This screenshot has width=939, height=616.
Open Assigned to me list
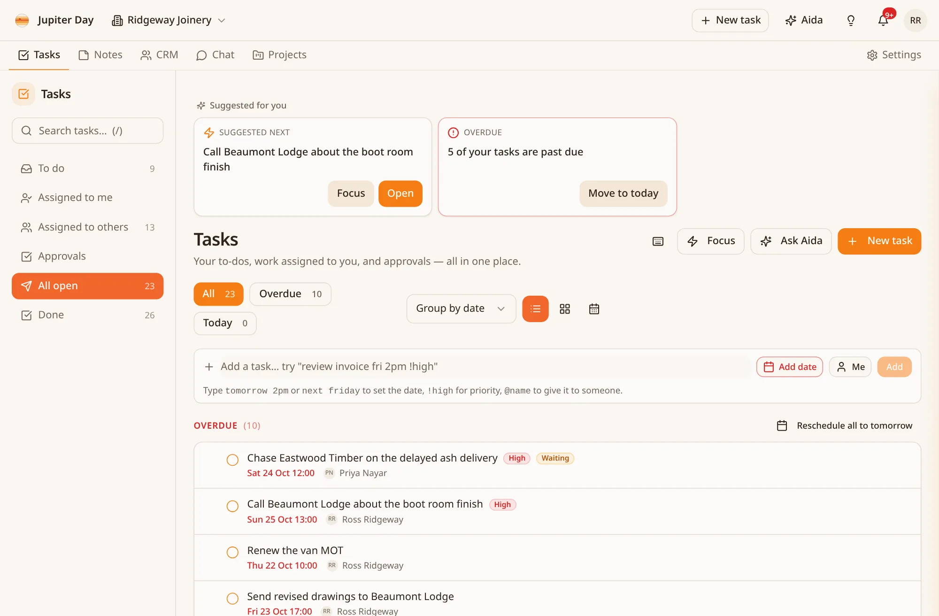(x=88, y=198)
